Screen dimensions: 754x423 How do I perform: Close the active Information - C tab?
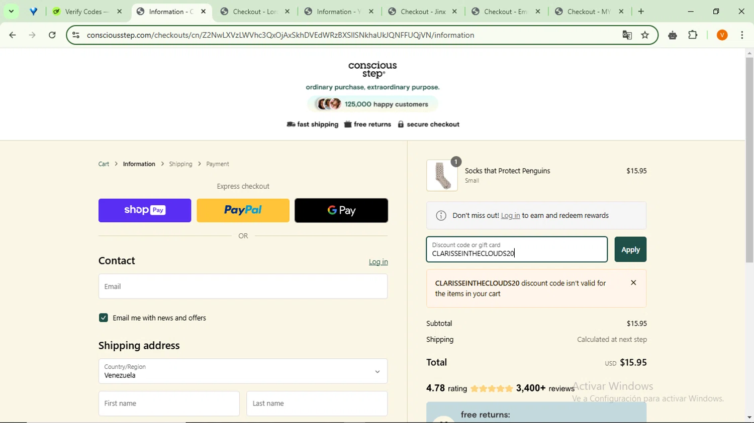click(203, 12)
